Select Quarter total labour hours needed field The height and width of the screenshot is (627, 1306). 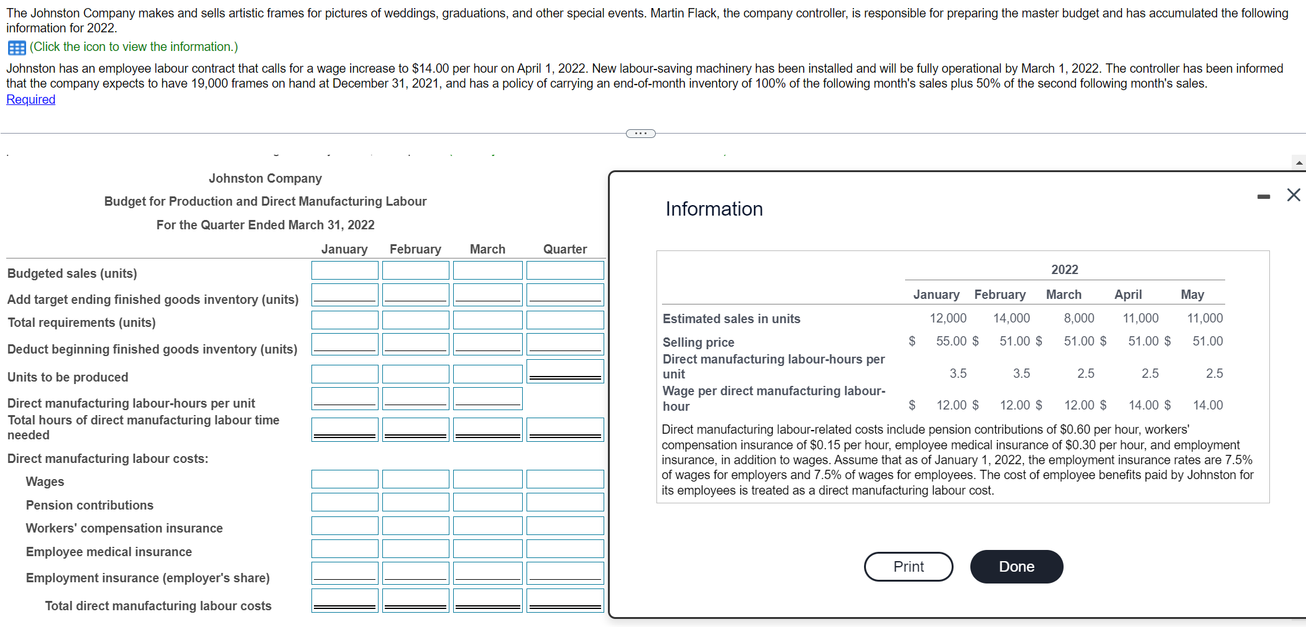[565, 429]
